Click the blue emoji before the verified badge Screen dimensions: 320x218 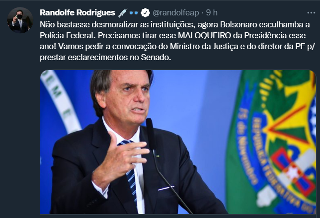[x=134, y=12]
